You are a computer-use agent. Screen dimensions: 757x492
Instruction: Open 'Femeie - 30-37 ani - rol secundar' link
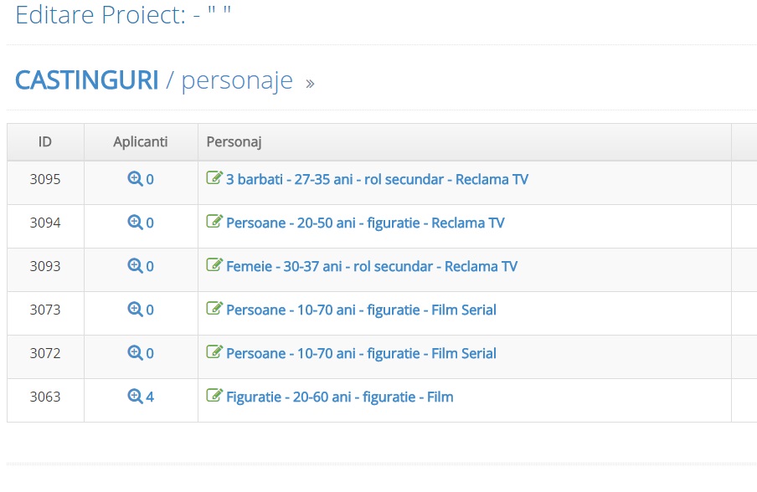point(372,266)
